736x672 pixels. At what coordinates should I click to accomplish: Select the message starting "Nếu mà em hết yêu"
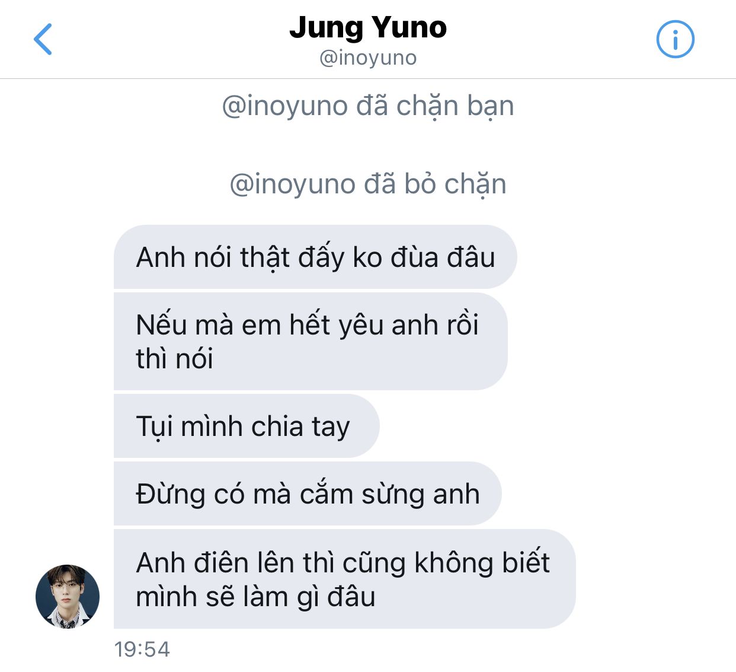[311, 341]
